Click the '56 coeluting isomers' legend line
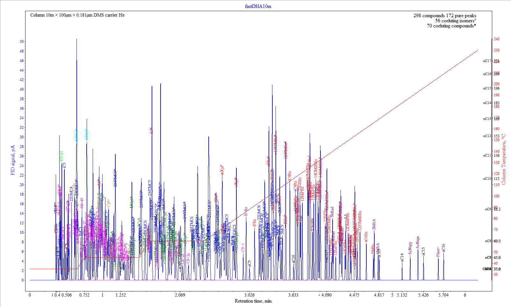The height and width of the screenshot is (307, 511). point(456,21)
